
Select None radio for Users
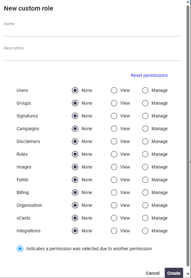coord(75,90)
